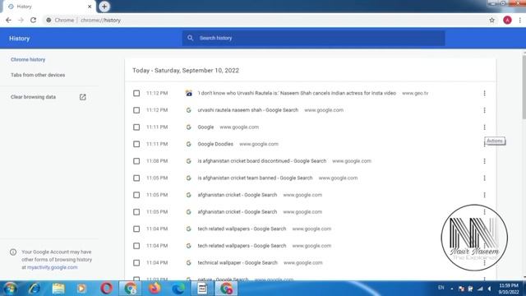Screen dimensions: 526x296
Task: Open Microsoft Edge from the taskbar
Action: point(178,289)
